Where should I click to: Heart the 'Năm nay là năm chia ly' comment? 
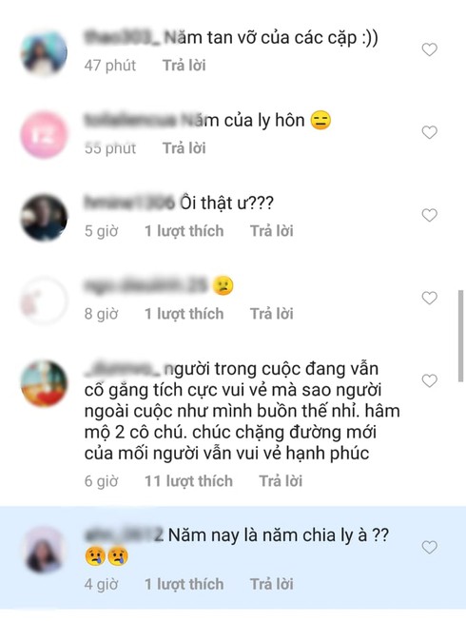click(x=429, y=548)
